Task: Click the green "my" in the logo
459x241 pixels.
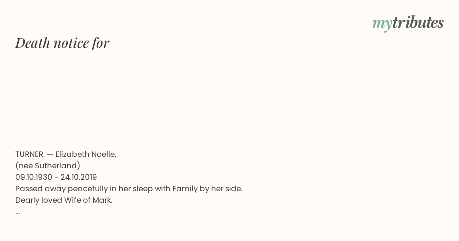Action: pyautogui.click(x=382, y=24)
